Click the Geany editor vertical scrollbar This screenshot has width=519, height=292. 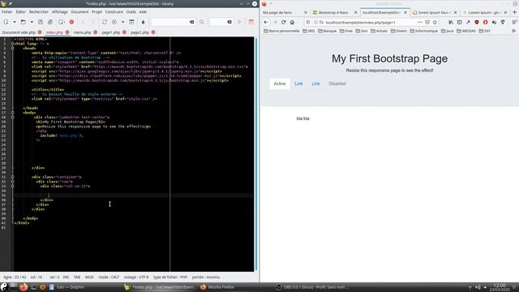255,154
